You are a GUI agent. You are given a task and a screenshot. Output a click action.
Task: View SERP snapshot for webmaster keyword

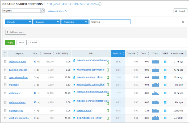(165, 93)
